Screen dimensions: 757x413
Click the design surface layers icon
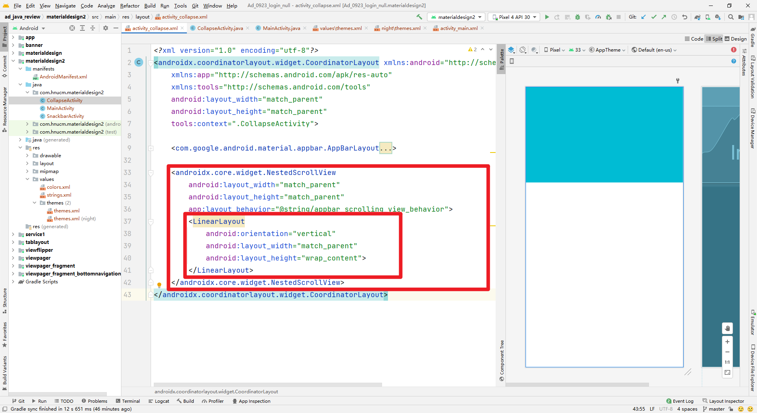(x=511, y=50)
